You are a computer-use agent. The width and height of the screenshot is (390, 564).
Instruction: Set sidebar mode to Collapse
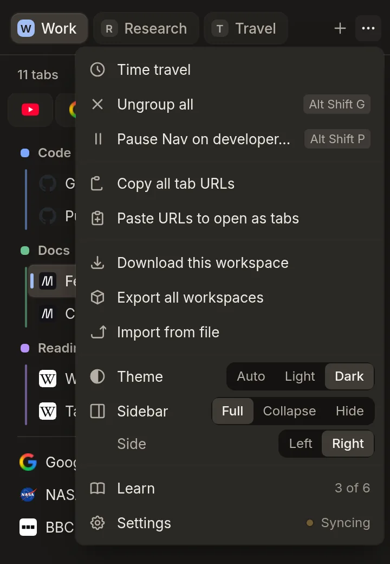coord(289,411)
